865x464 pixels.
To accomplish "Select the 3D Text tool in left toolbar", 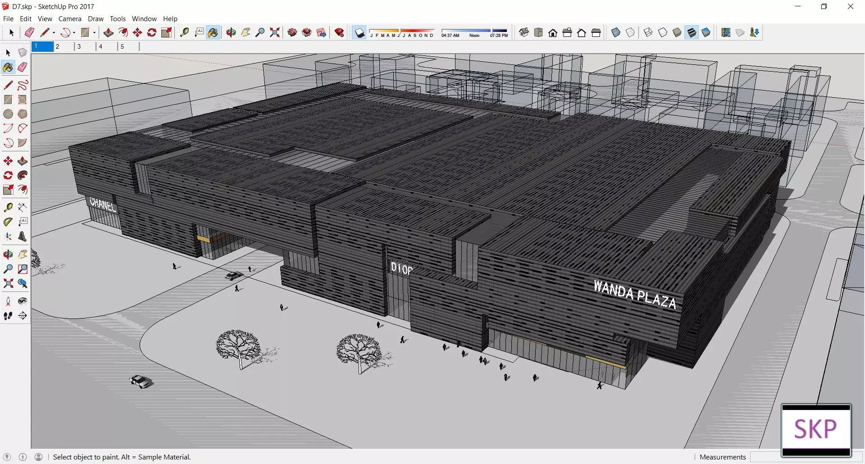I will pos(23,237).
